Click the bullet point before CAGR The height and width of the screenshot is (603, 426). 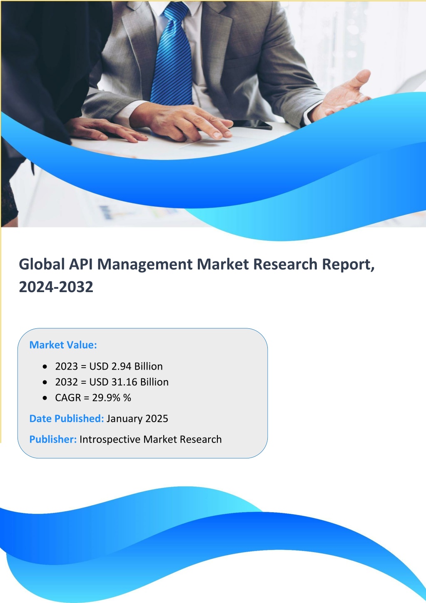coord(45,398)
